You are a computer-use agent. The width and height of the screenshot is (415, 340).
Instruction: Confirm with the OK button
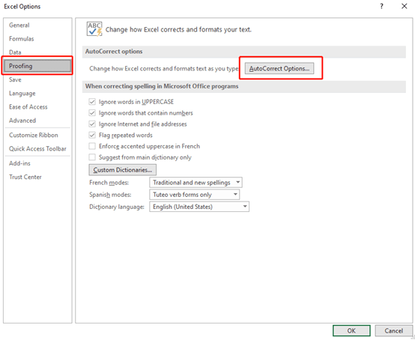tap(351, 331)
